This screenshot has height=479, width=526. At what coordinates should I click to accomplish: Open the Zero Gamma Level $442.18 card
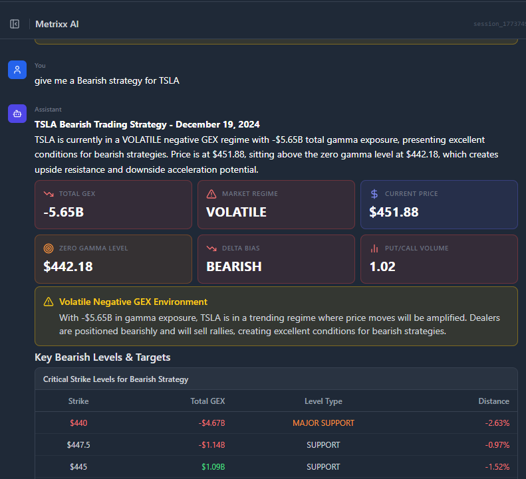coord(114,259)
